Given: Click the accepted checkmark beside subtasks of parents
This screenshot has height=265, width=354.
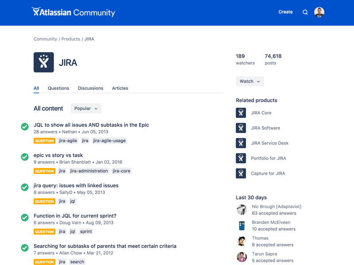Looking at the screenshot, I should [x=25, y=248].
